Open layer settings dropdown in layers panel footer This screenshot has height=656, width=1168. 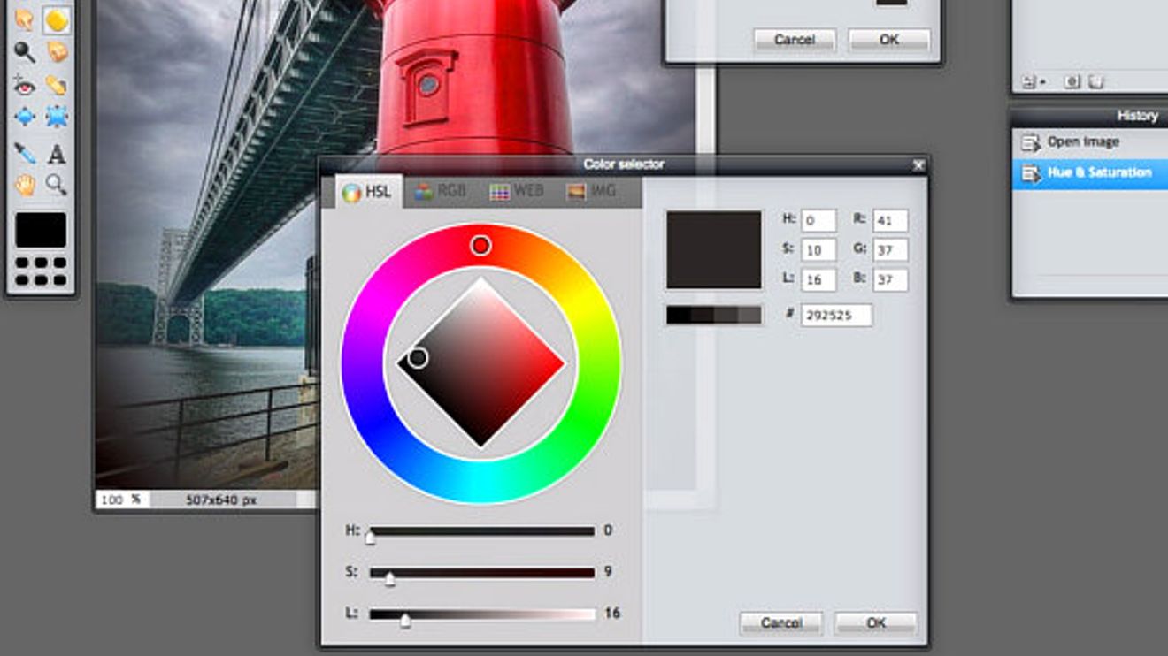1033,81
